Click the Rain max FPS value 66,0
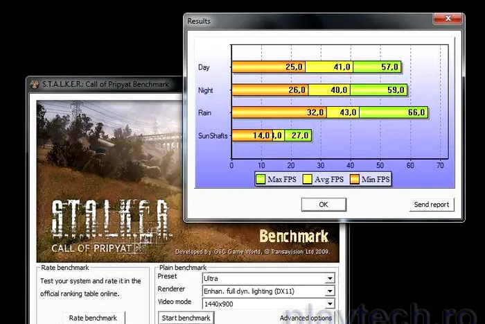485x324 pixels. click(x=416, y=112)
